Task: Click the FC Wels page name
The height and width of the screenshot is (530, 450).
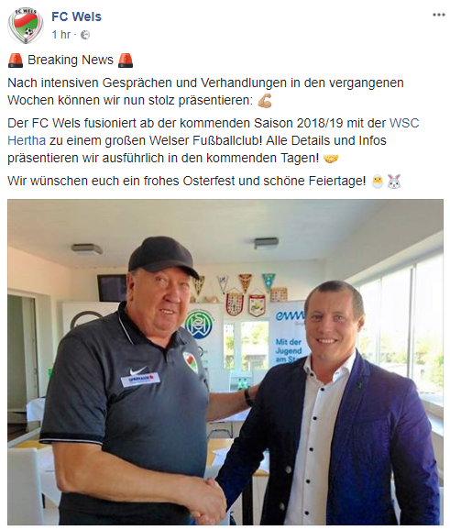Action: coord(76,17)
